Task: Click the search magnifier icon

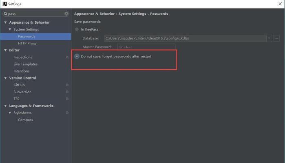Action: click(5, 13)
